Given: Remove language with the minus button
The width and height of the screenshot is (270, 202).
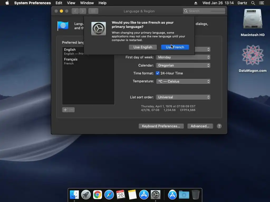Looking at the screenshot, I should pos(72,110).
